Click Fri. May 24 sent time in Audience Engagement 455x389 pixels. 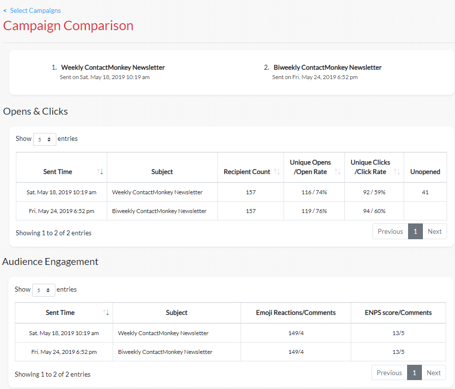(x=64, y=352)
